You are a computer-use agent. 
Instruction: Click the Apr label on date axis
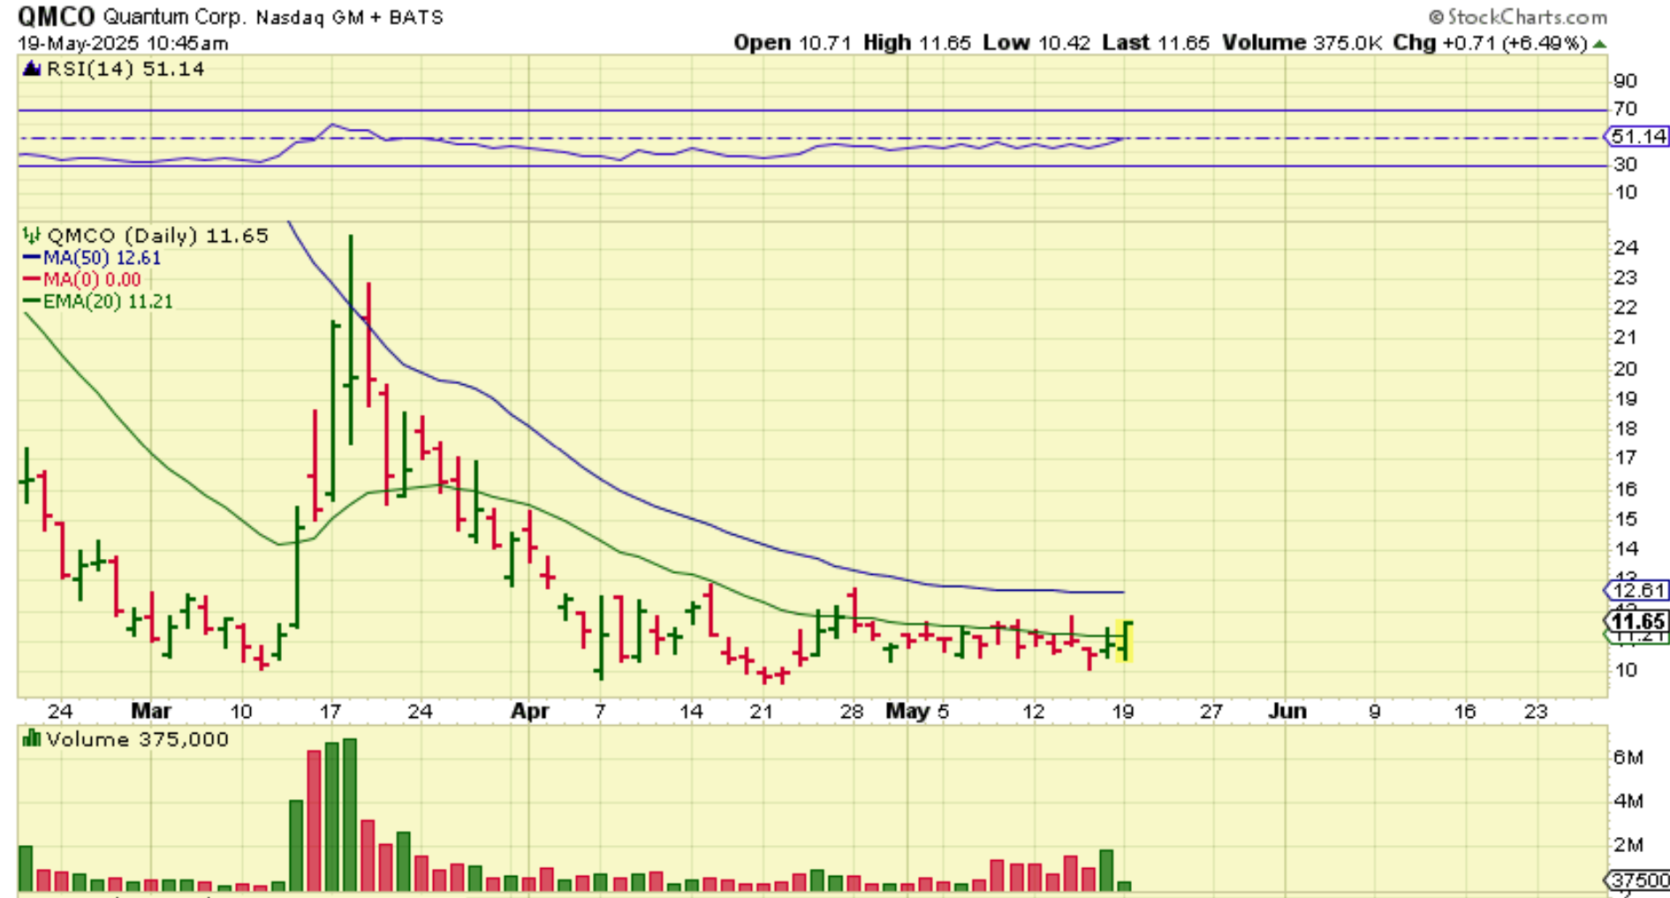click(x=529, y=711)
